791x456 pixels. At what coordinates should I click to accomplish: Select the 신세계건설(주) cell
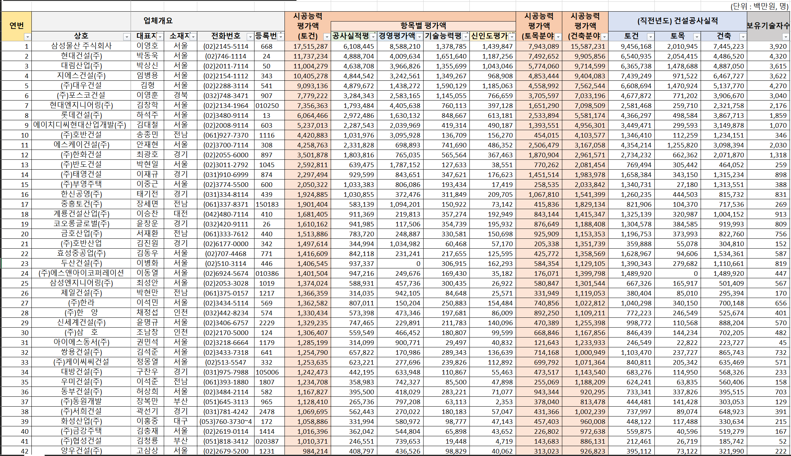click(x=81, y=322)
